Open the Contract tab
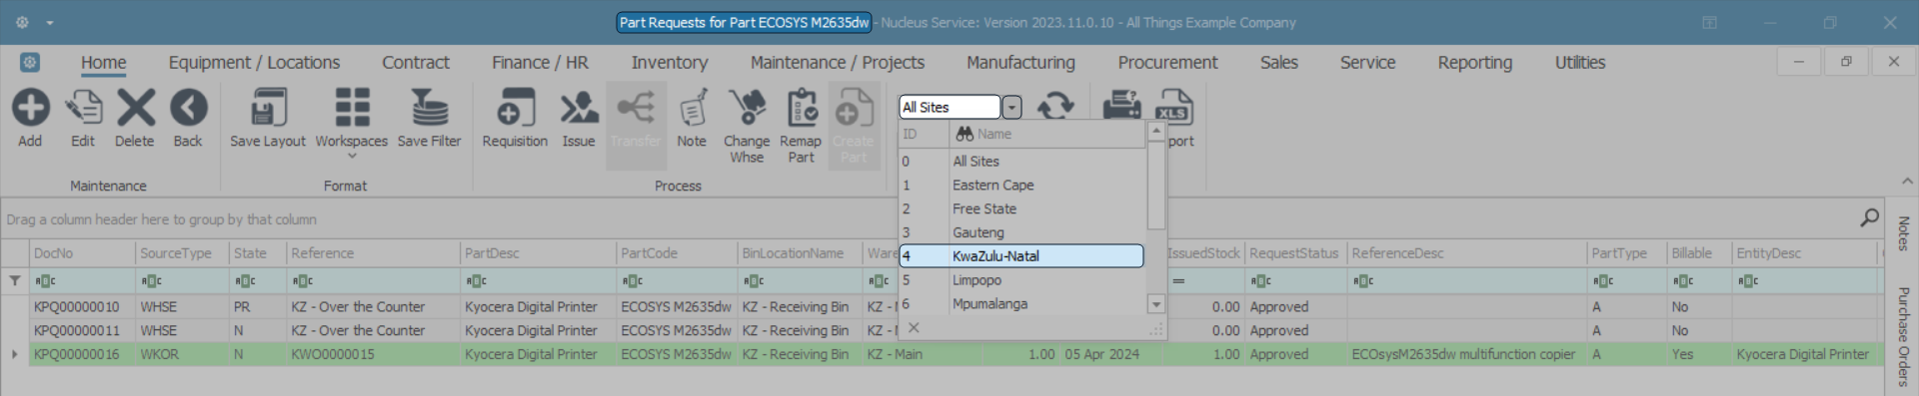1919x396 pixels. (416, 62)
